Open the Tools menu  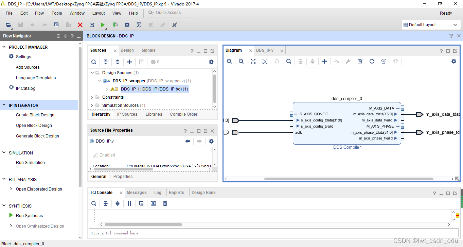point(57,13)
